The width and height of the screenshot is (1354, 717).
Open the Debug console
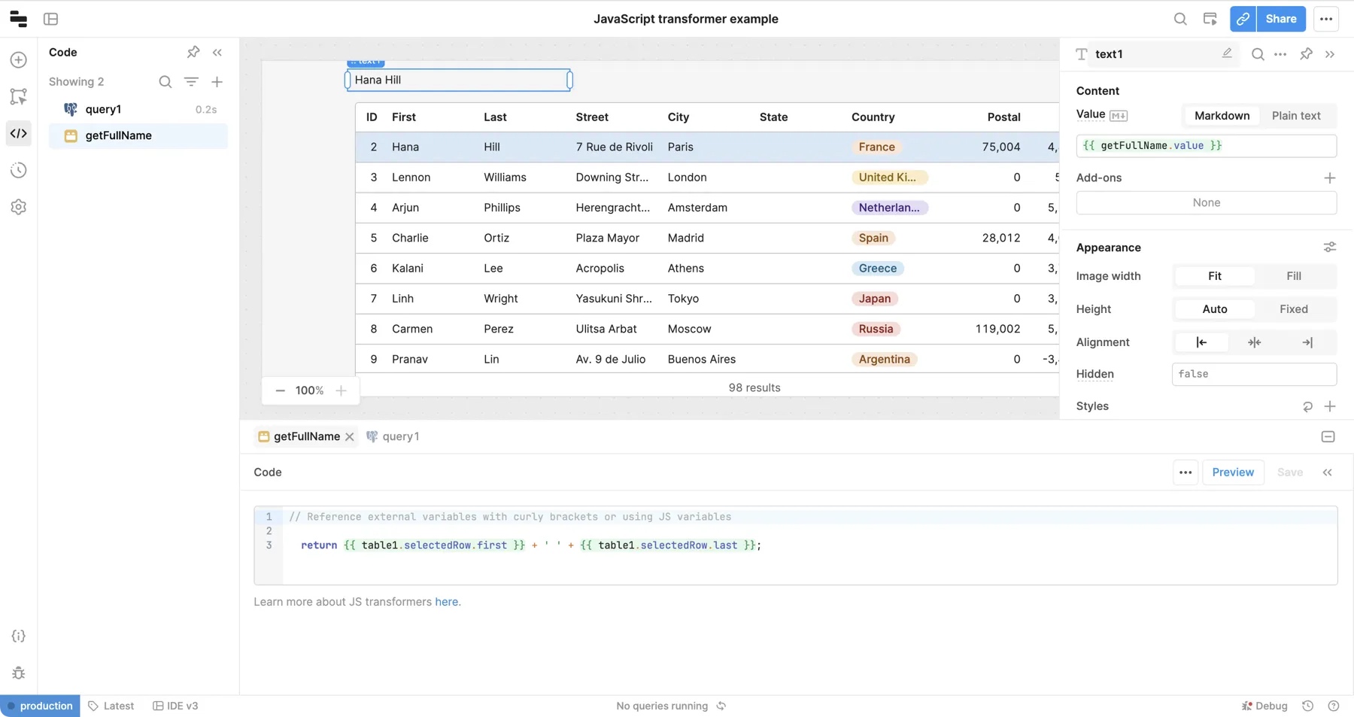tap(1264, 706)
